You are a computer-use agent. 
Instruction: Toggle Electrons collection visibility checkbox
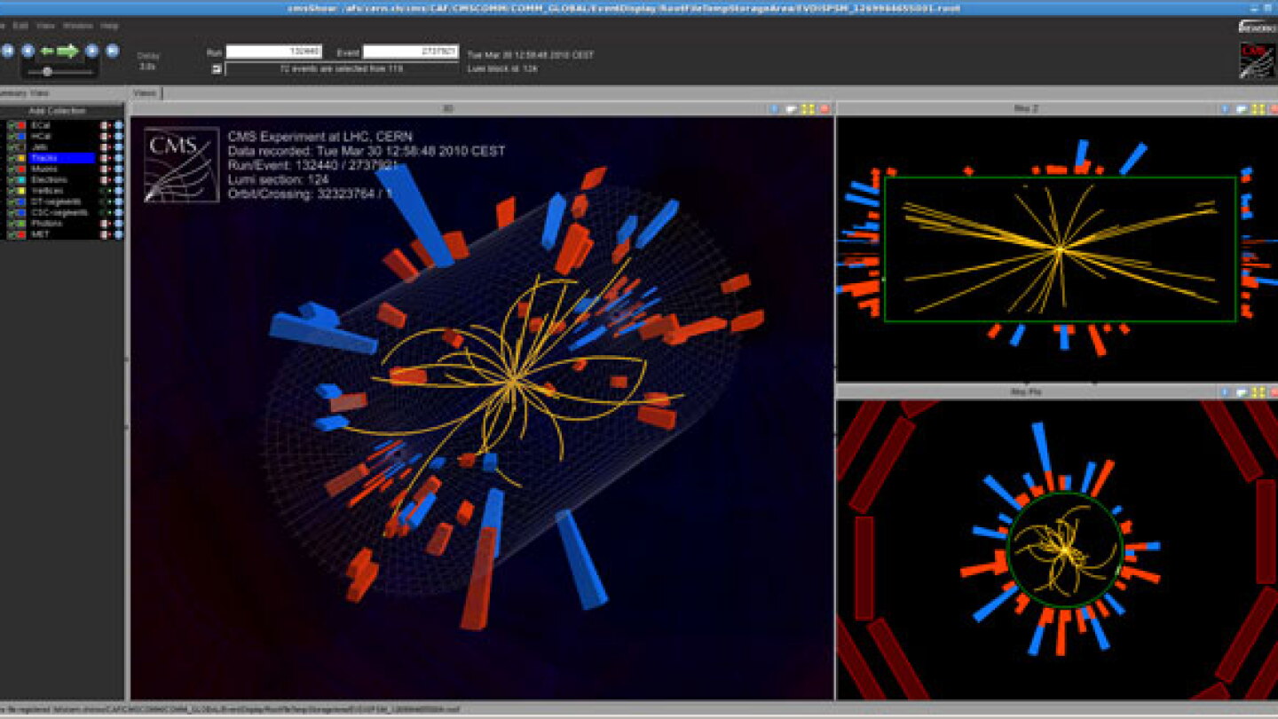click(11, 179)
